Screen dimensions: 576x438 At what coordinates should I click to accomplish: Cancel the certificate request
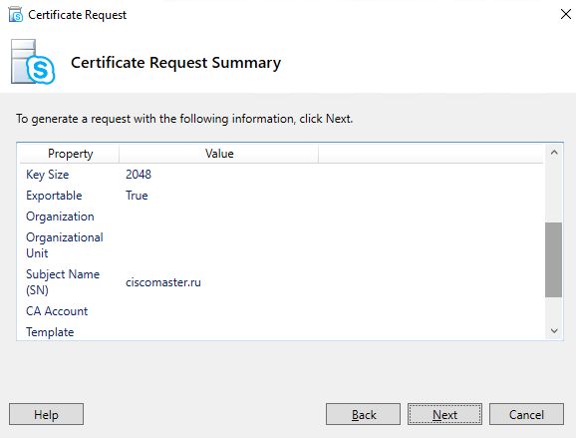click(x=526, y=414)
